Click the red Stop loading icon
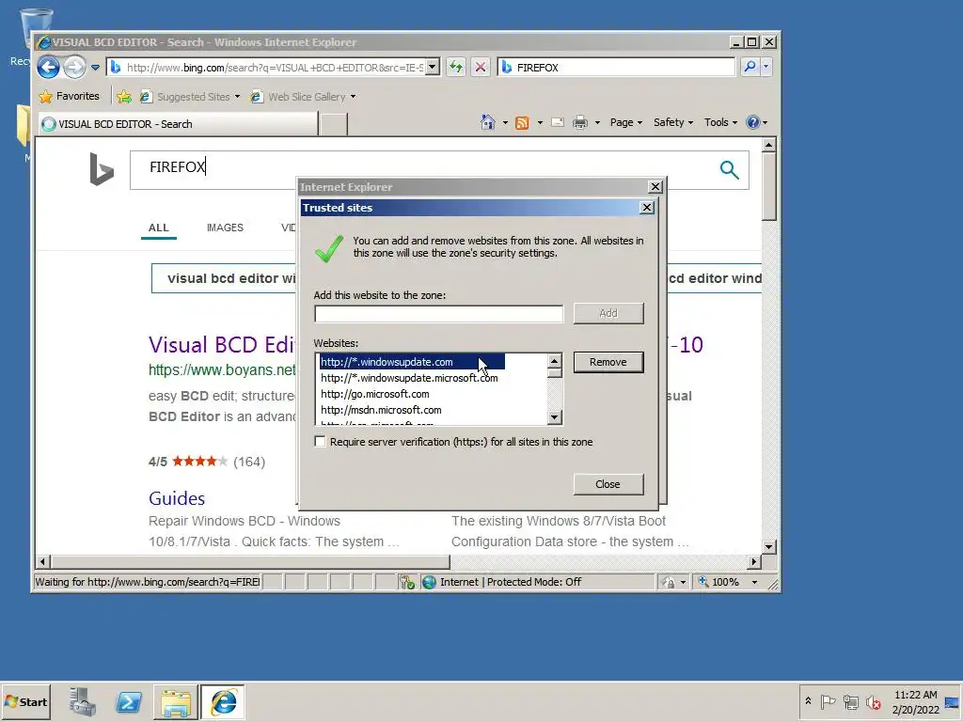The height and width of the screenshot is (722, 963). [481, 67]
